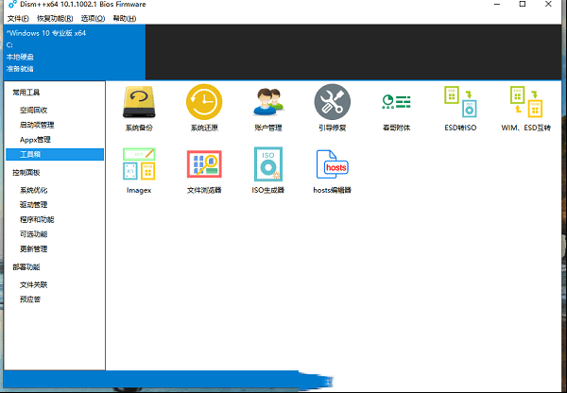This screenshot has width=567, height=393.
Task: Click the Dism++ app icon in title bar
Action: click(12, 5)
